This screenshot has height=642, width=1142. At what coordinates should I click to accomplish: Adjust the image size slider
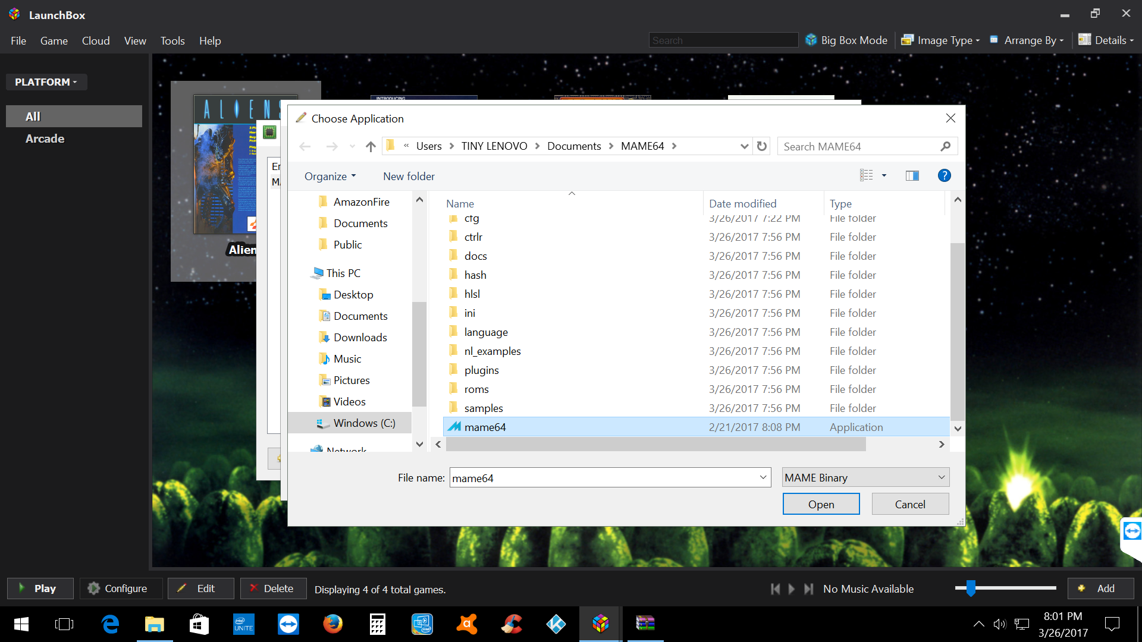click(971, 588)
